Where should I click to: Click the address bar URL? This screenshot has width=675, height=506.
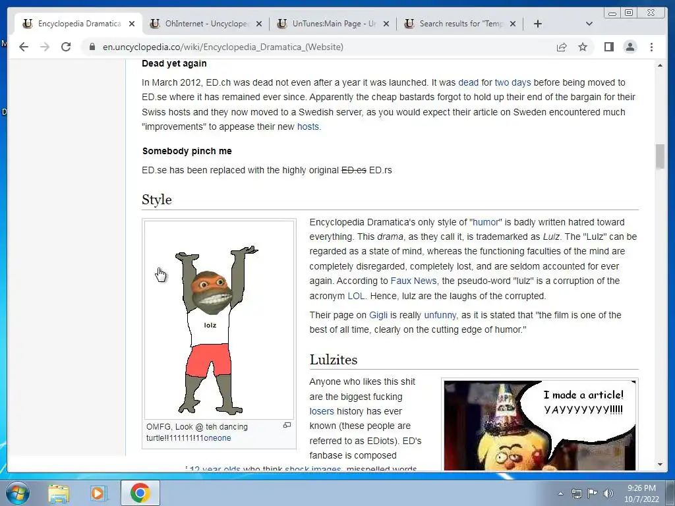coord(223,47)
